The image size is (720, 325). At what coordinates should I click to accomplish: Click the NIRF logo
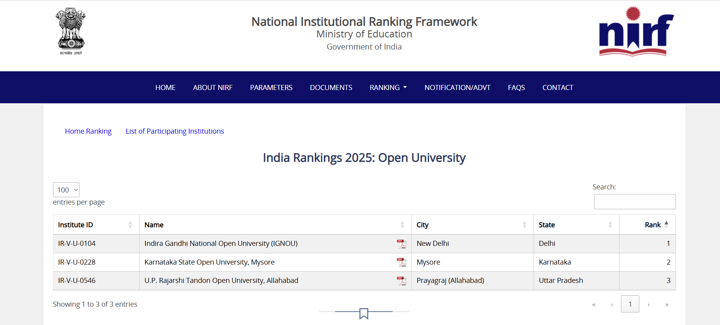pyautogui.click(x=637, y=32)
